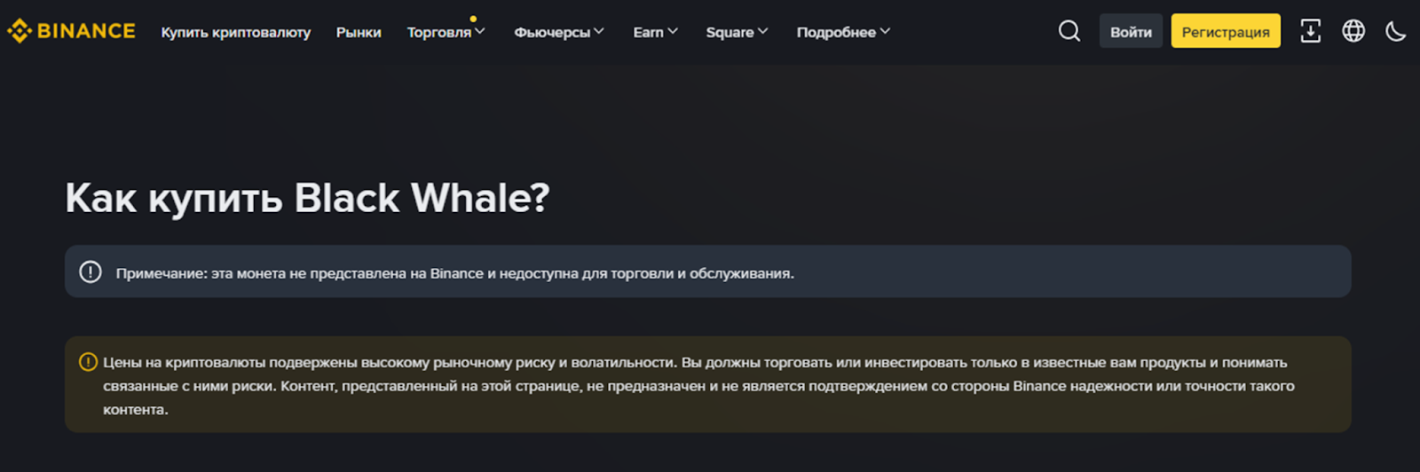Expand the Торговля dropdown menu

tap(439, 32)
